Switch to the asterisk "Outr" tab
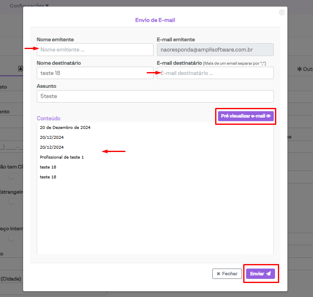This screenshot has height=297, width=313. [305, 69]
